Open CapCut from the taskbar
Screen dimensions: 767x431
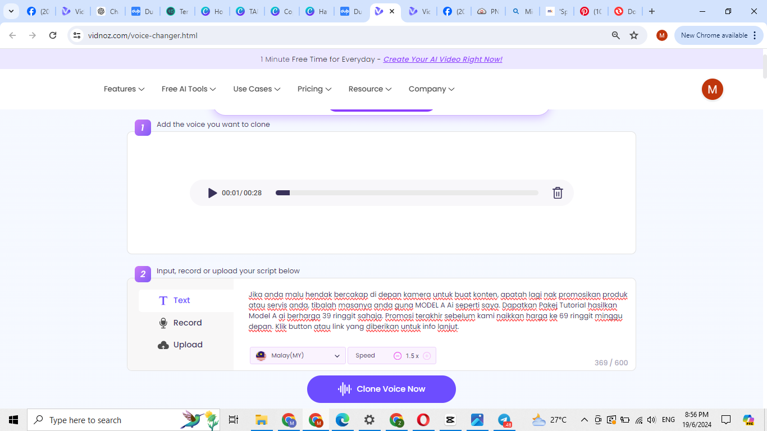[450, 420]
